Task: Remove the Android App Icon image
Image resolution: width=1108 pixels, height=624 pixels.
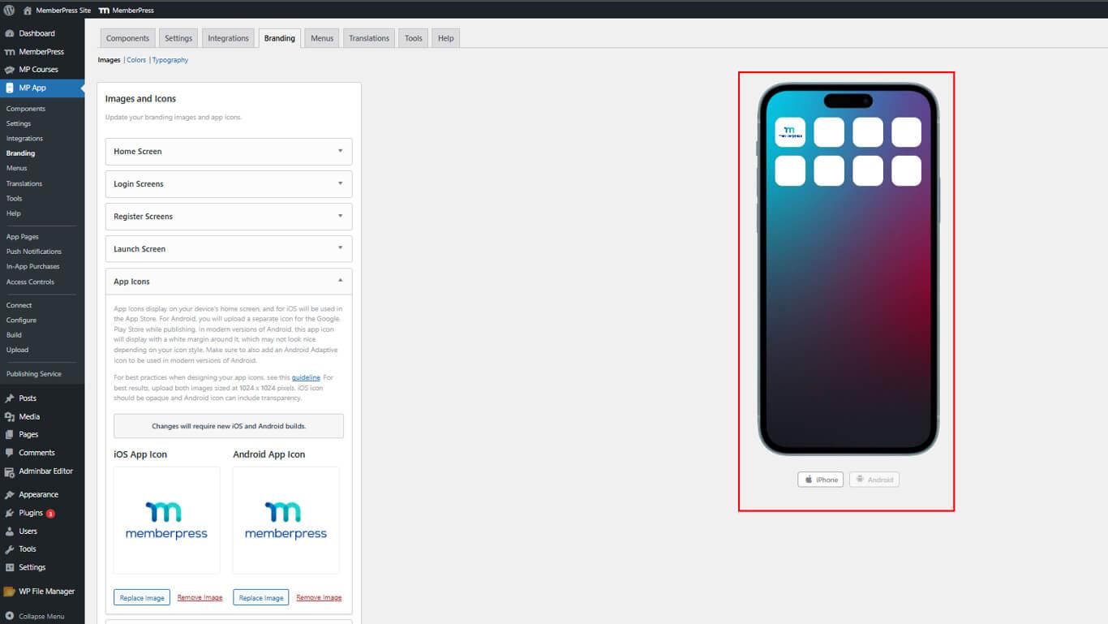Action: click(319, 598)
